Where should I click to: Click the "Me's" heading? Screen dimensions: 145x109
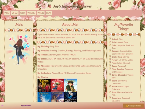click(x=19, y=24)
